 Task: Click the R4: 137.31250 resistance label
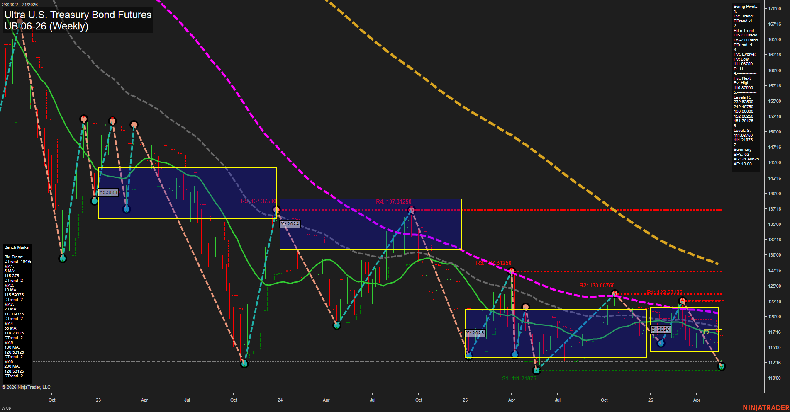point(394,201)
